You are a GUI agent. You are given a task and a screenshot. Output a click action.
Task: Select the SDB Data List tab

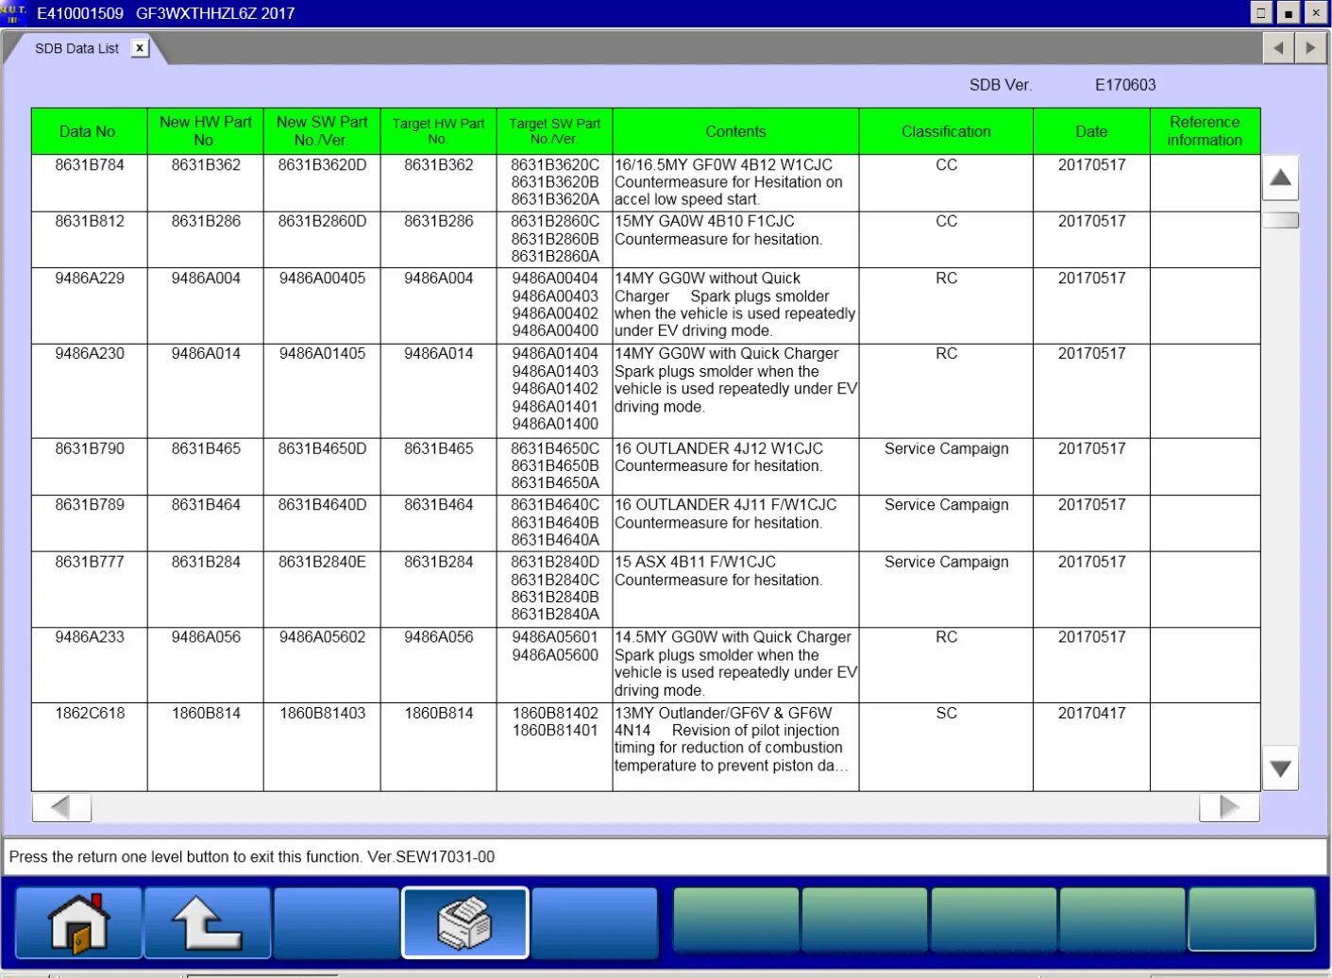(77, 48)
